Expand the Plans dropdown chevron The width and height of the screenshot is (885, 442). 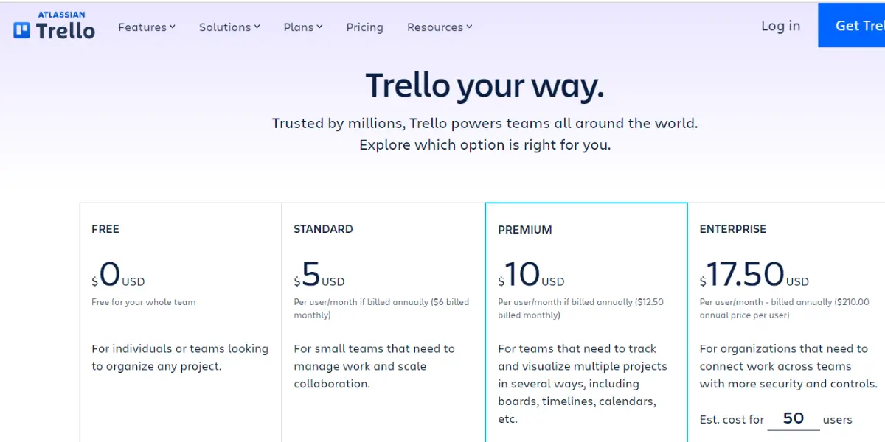320,27
